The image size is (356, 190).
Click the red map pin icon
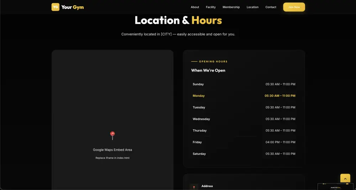[x=112, y=135]
